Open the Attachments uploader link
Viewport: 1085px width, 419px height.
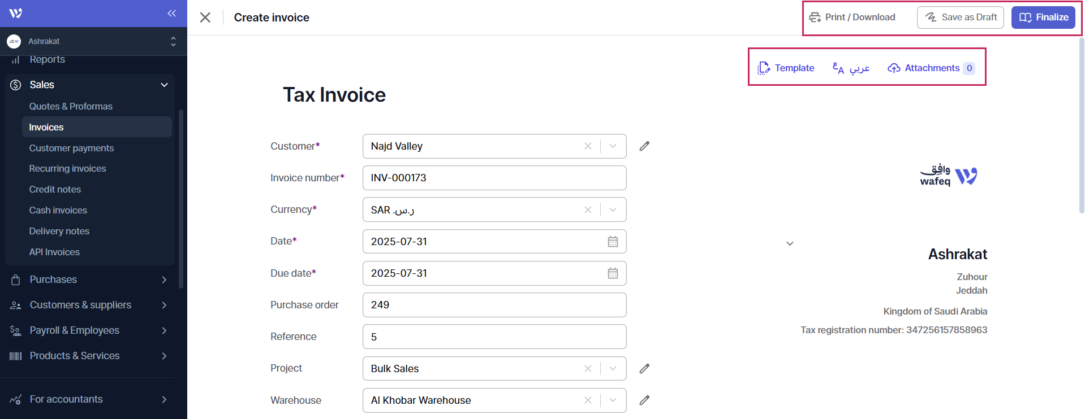click(x=931, y=68)
